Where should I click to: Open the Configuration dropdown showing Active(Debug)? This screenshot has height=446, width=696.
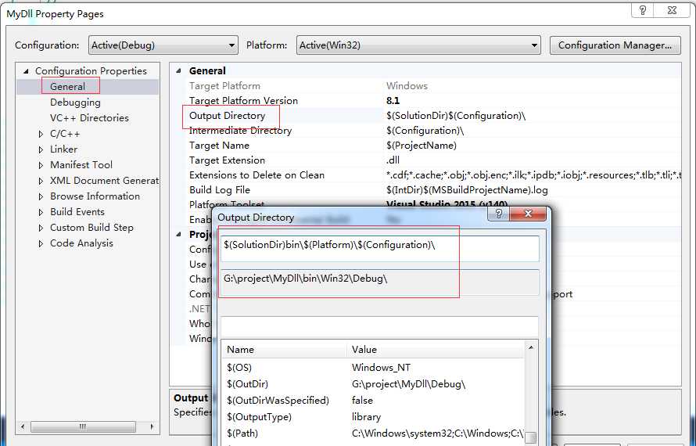(x=163, y=45)
